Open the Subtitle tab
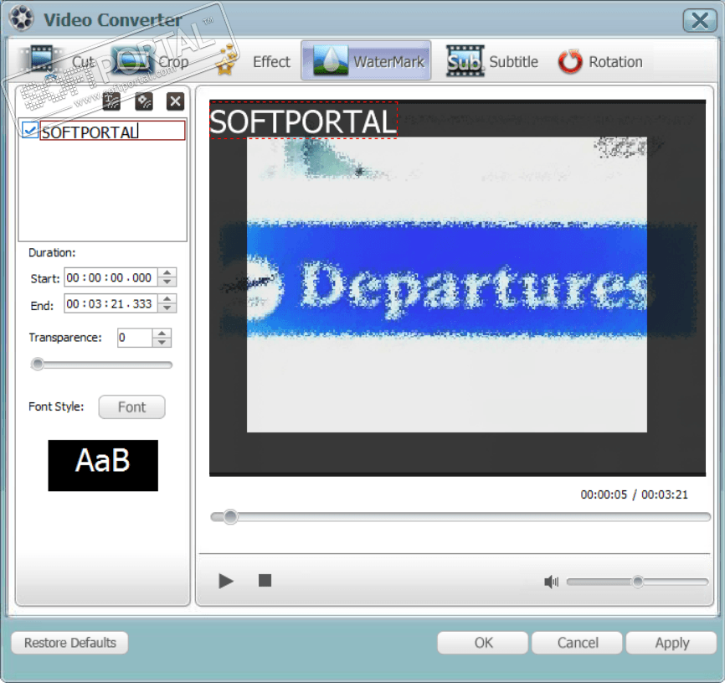This screenshot has width=725, height=683. (x=493, y=60)
